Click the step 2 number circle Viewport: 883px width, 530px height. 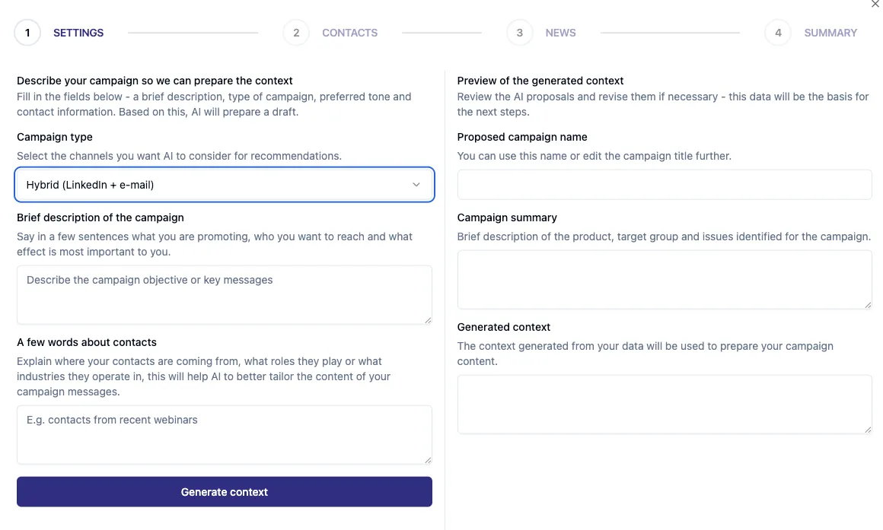pyautogui.click(x=296, y=33)
